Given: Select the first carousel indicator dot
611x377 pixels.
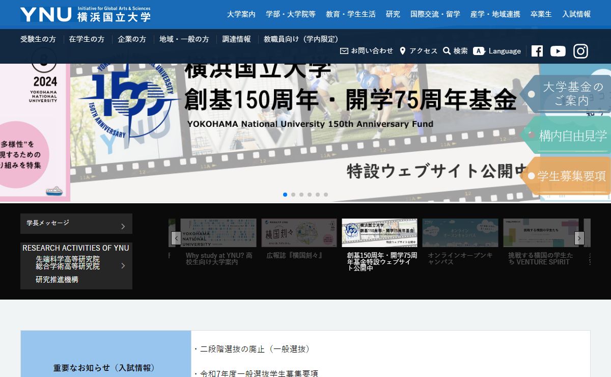Looking at the screenshot, I should click(285, 195).
